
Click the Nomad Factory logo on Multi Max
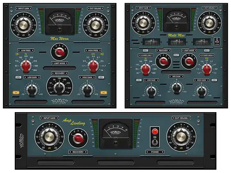(x=176, y=102)
